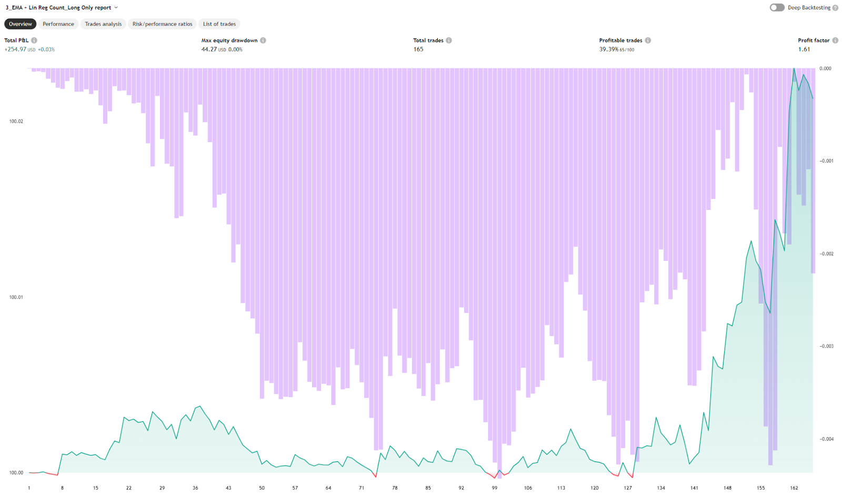Open the Total P&L info tooltip icon
The height and width of the screenshot is (495, 842).
pyautogui.click(x=34, y=41)
